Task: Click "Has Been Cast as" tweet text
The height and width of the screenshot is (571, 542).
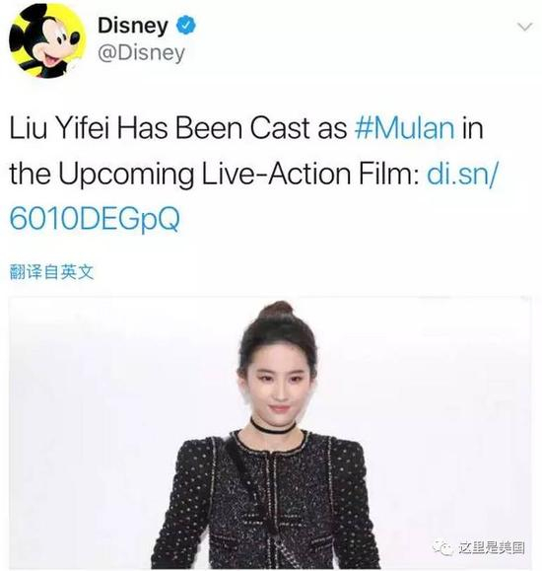Action: [232, 128]
